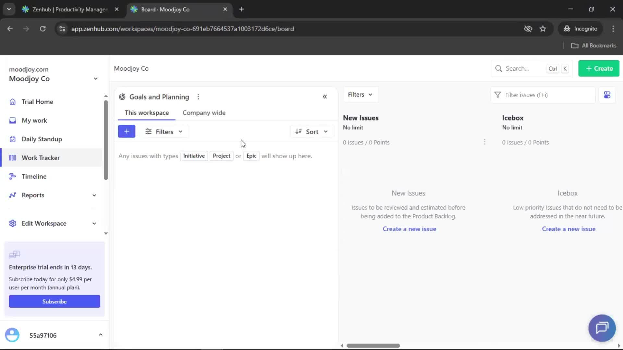Open the Goals and Planning options menu

click(198, 96)
